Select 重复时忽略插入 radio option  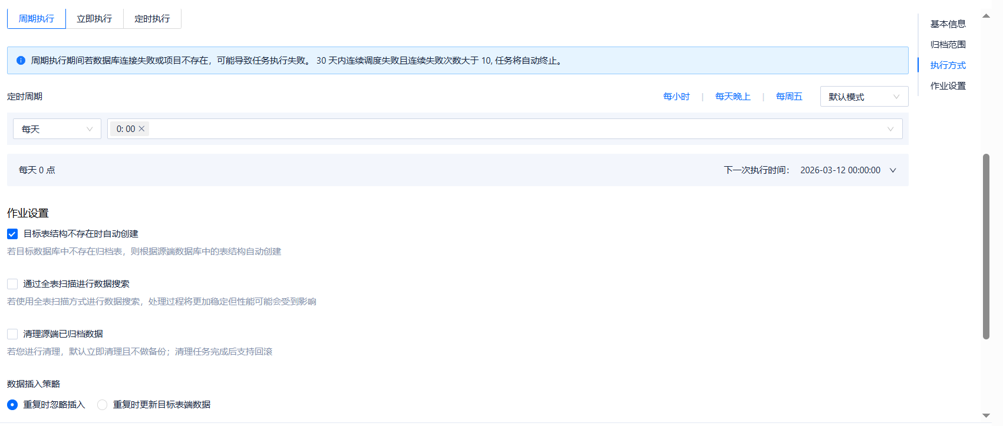pyautogui.click(x=12, y=405)
